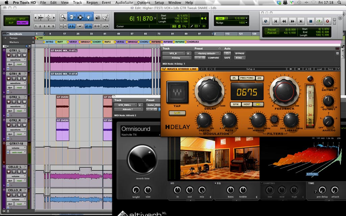Select the Pencil tool

[x=105, y=17]
